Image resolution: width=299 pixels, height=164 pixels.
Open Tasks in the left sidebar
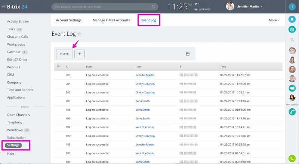(11, 29)
